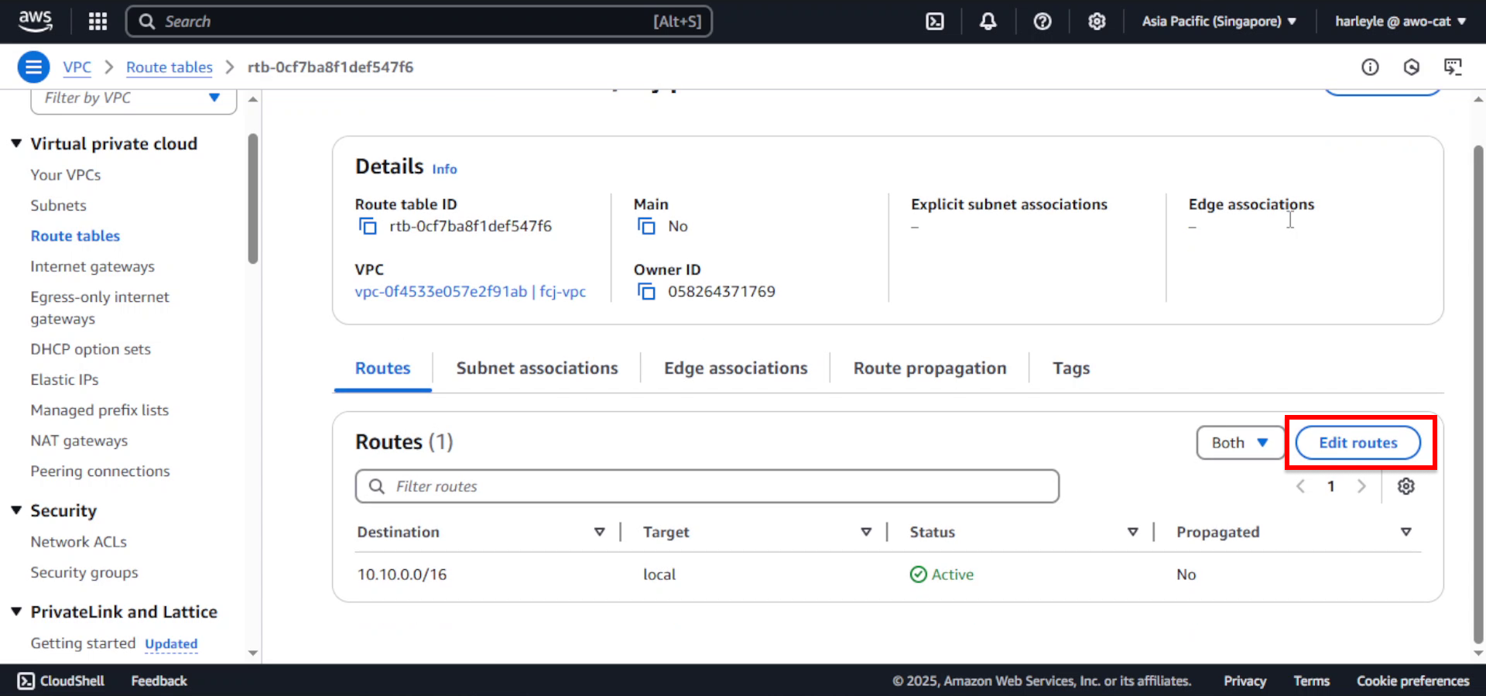The image size is (1486, 696).
Task: Sort routes by Destination column arrow
Action: (599, 532)
